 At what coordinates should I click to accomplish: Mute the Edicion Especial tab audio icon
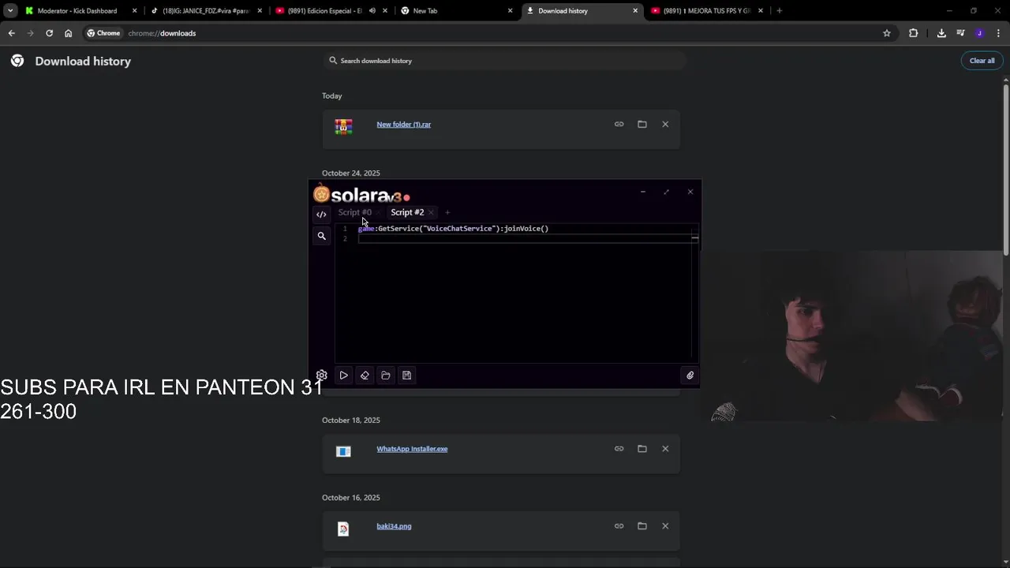[x=372, y=11]
